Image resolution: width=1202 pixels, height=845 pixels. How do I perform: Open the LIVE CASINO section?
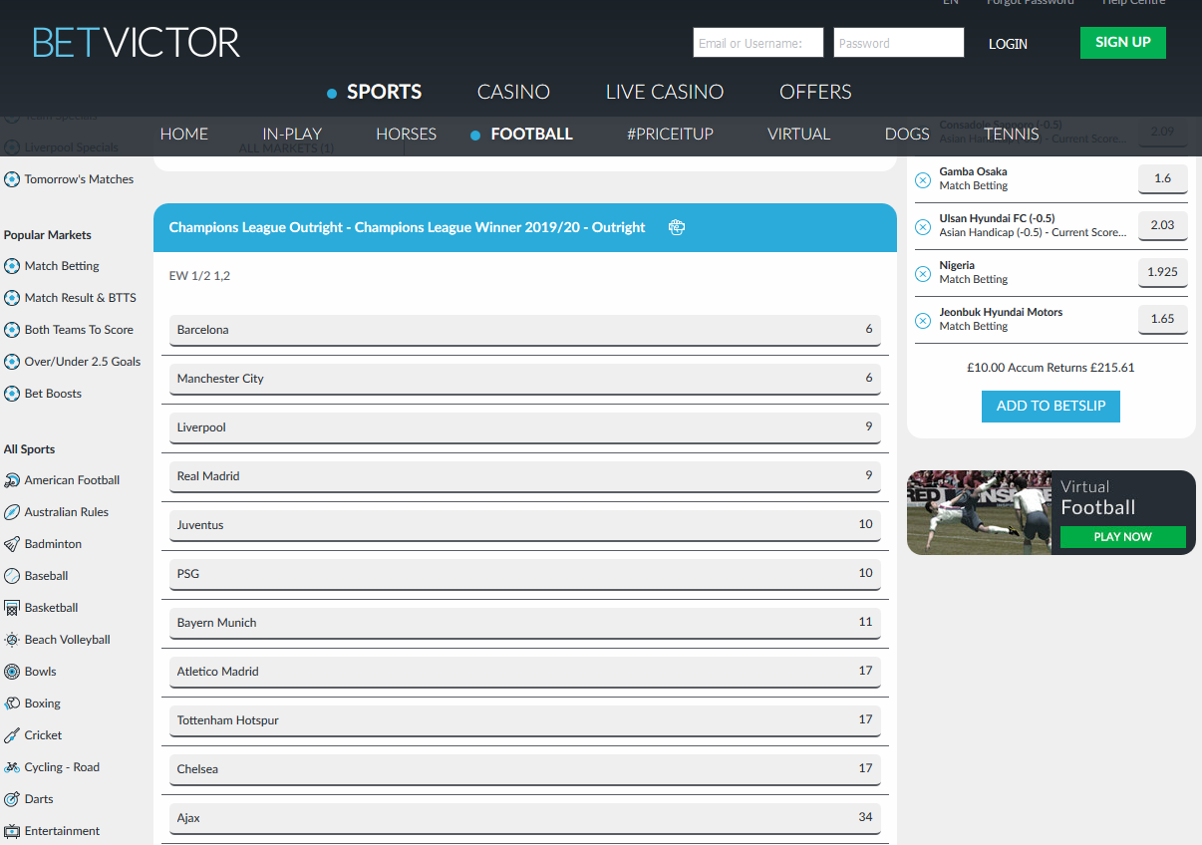(x=665, y=92)
